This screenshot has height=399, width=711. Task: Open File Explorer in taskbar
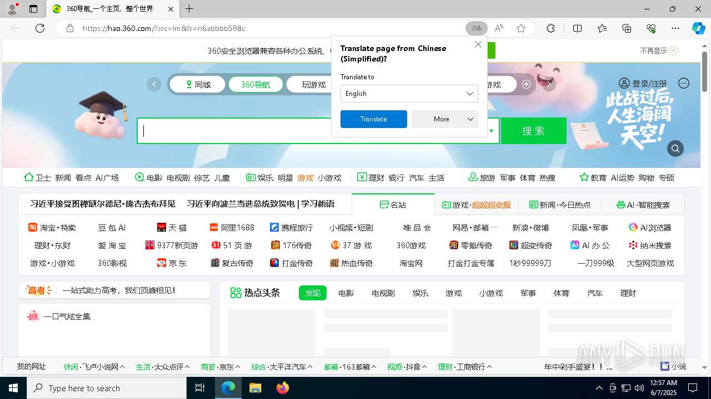click(255, 388)
